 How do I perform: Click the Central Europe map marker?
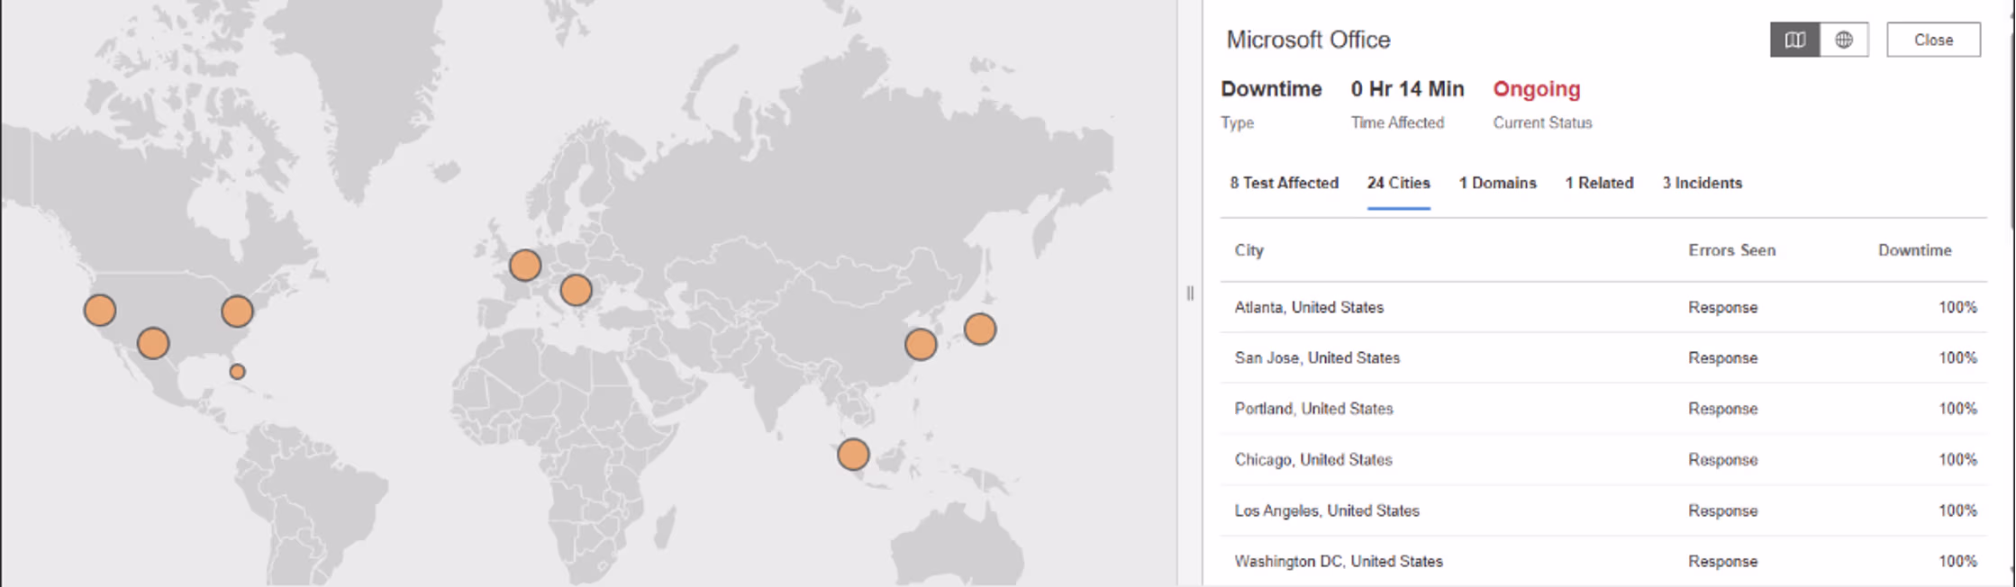click(x=577, y=291)
